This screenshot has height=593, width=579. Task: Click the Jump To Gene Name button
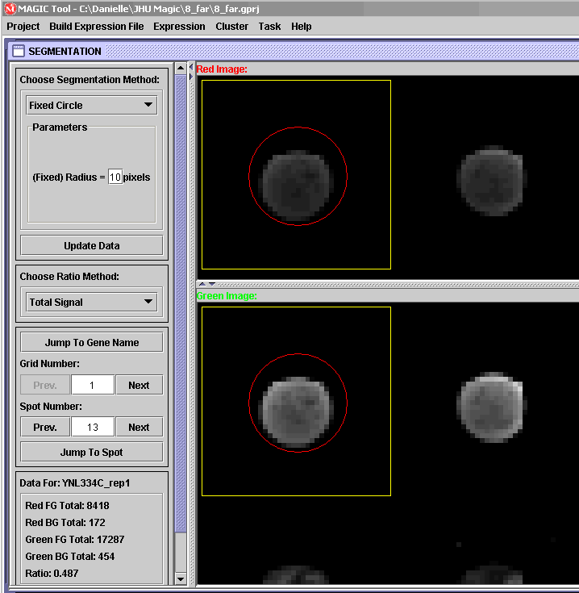coord(91,342)
